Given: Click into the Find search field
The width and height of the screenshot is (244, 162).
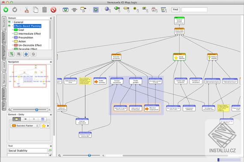Looking at the screenshot, I should [194, 10].
